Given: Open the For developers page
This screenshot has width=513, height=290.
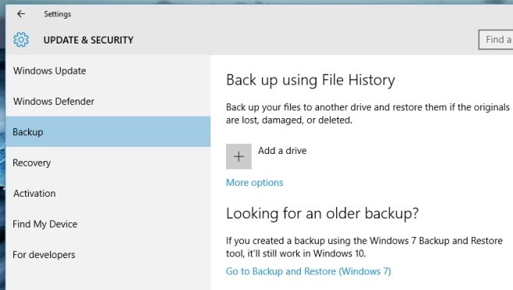Looking at the screenshot, I should point(108,254).
